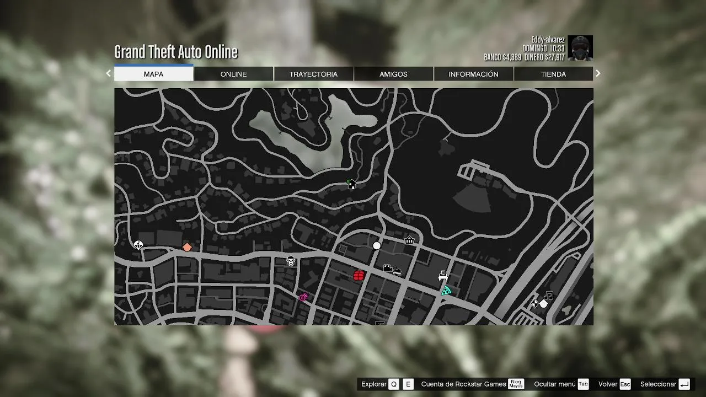This screenshot has width=706, height=397.
Task: Open the MAPA tab
Action: [x=153, y=74]
